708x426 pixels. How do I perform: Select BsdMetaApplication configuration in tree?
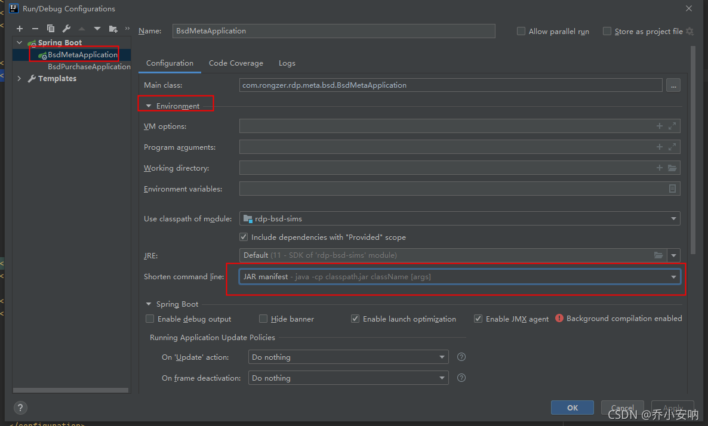pos(82,55)
